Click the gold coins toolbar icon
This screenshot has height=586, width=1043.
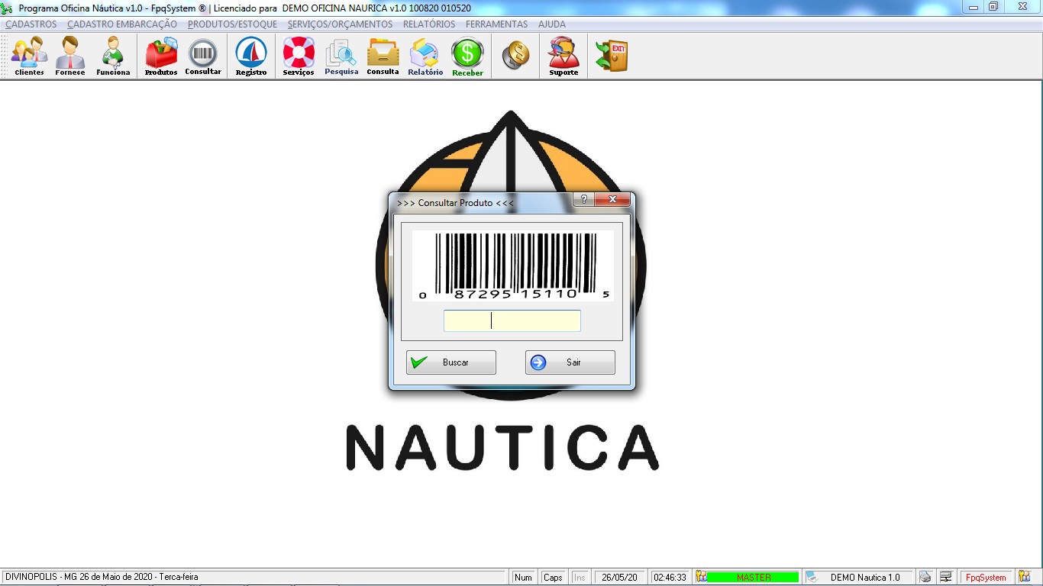(516, 55)
